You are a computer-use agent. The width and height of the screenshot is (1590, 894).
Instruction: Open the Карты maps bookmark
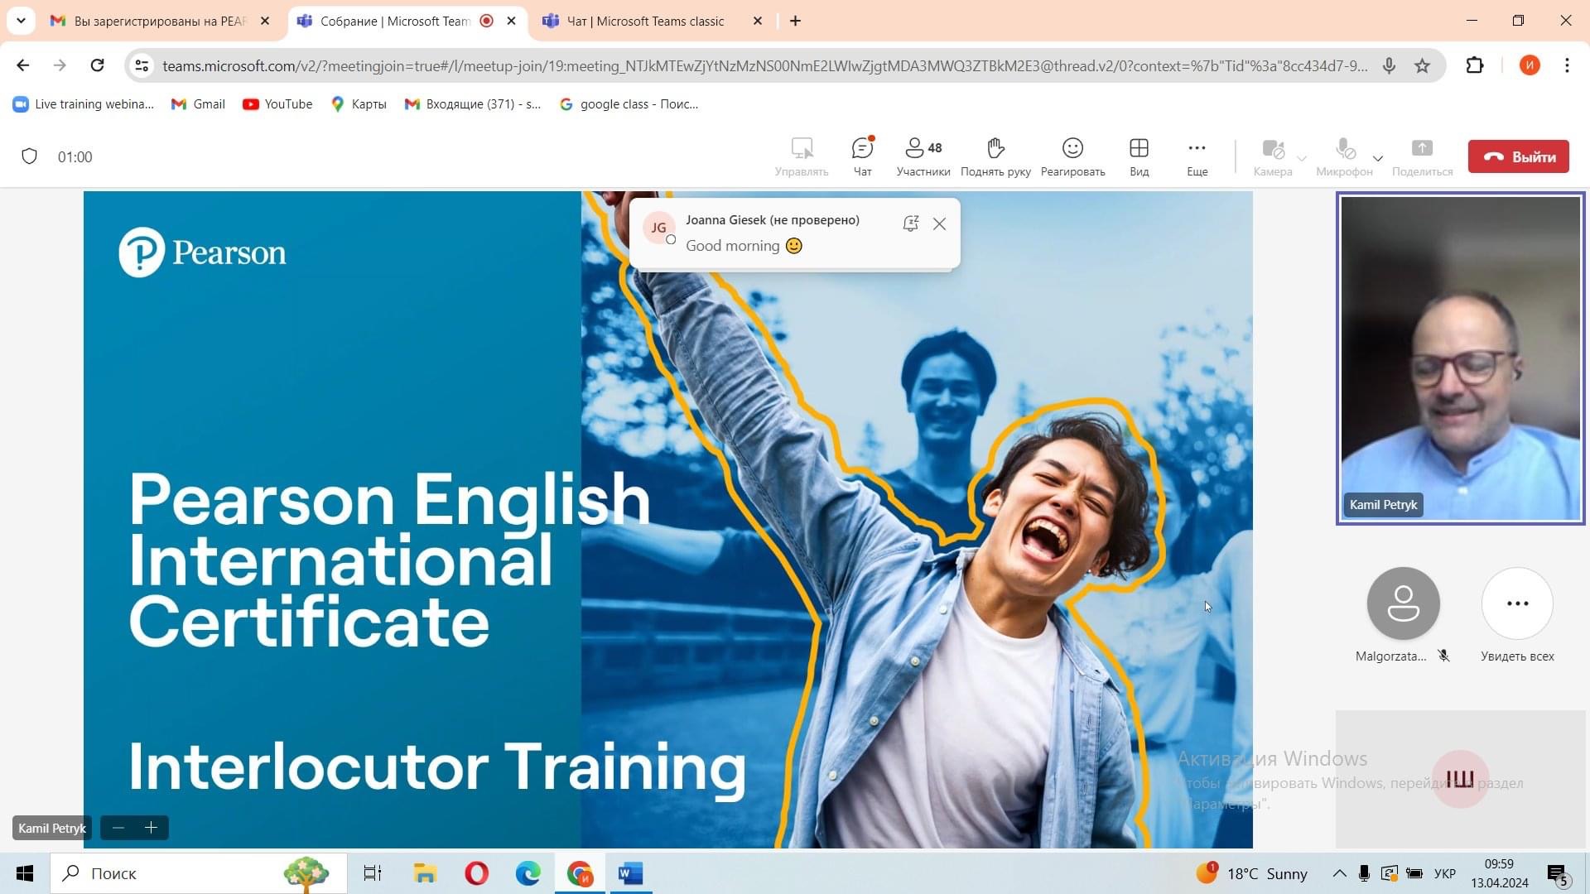pyautogui.click(x=358, y=104)
